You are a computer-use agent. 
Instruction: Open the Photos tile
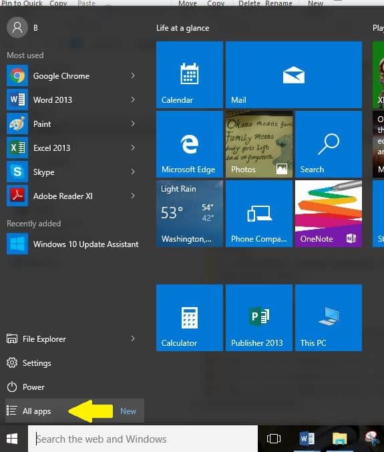coord(259,144)
